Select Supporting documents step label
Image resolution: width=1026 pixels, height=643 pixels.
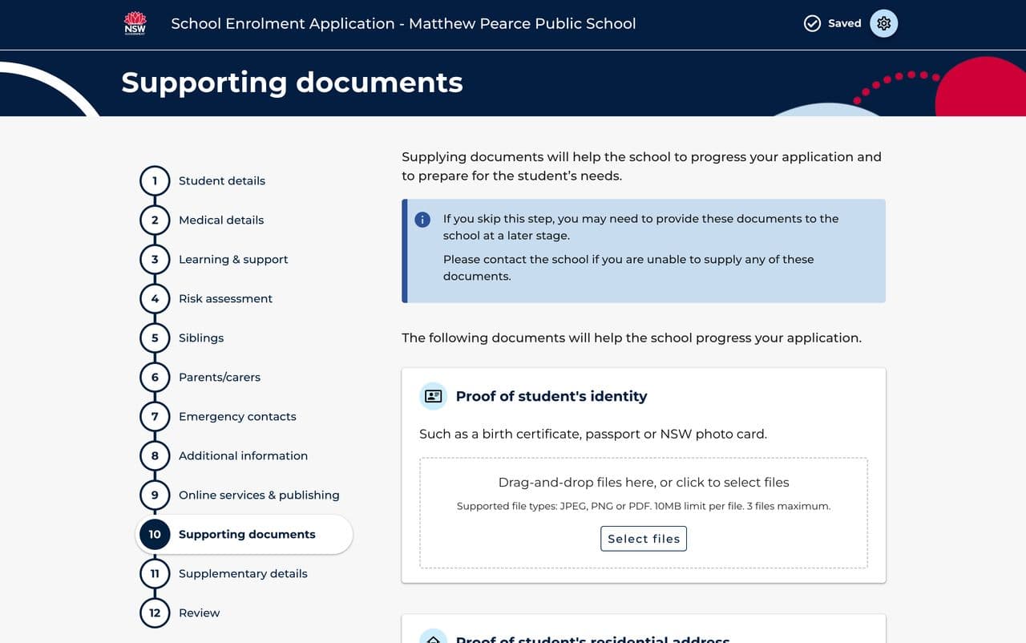(247, 534)
